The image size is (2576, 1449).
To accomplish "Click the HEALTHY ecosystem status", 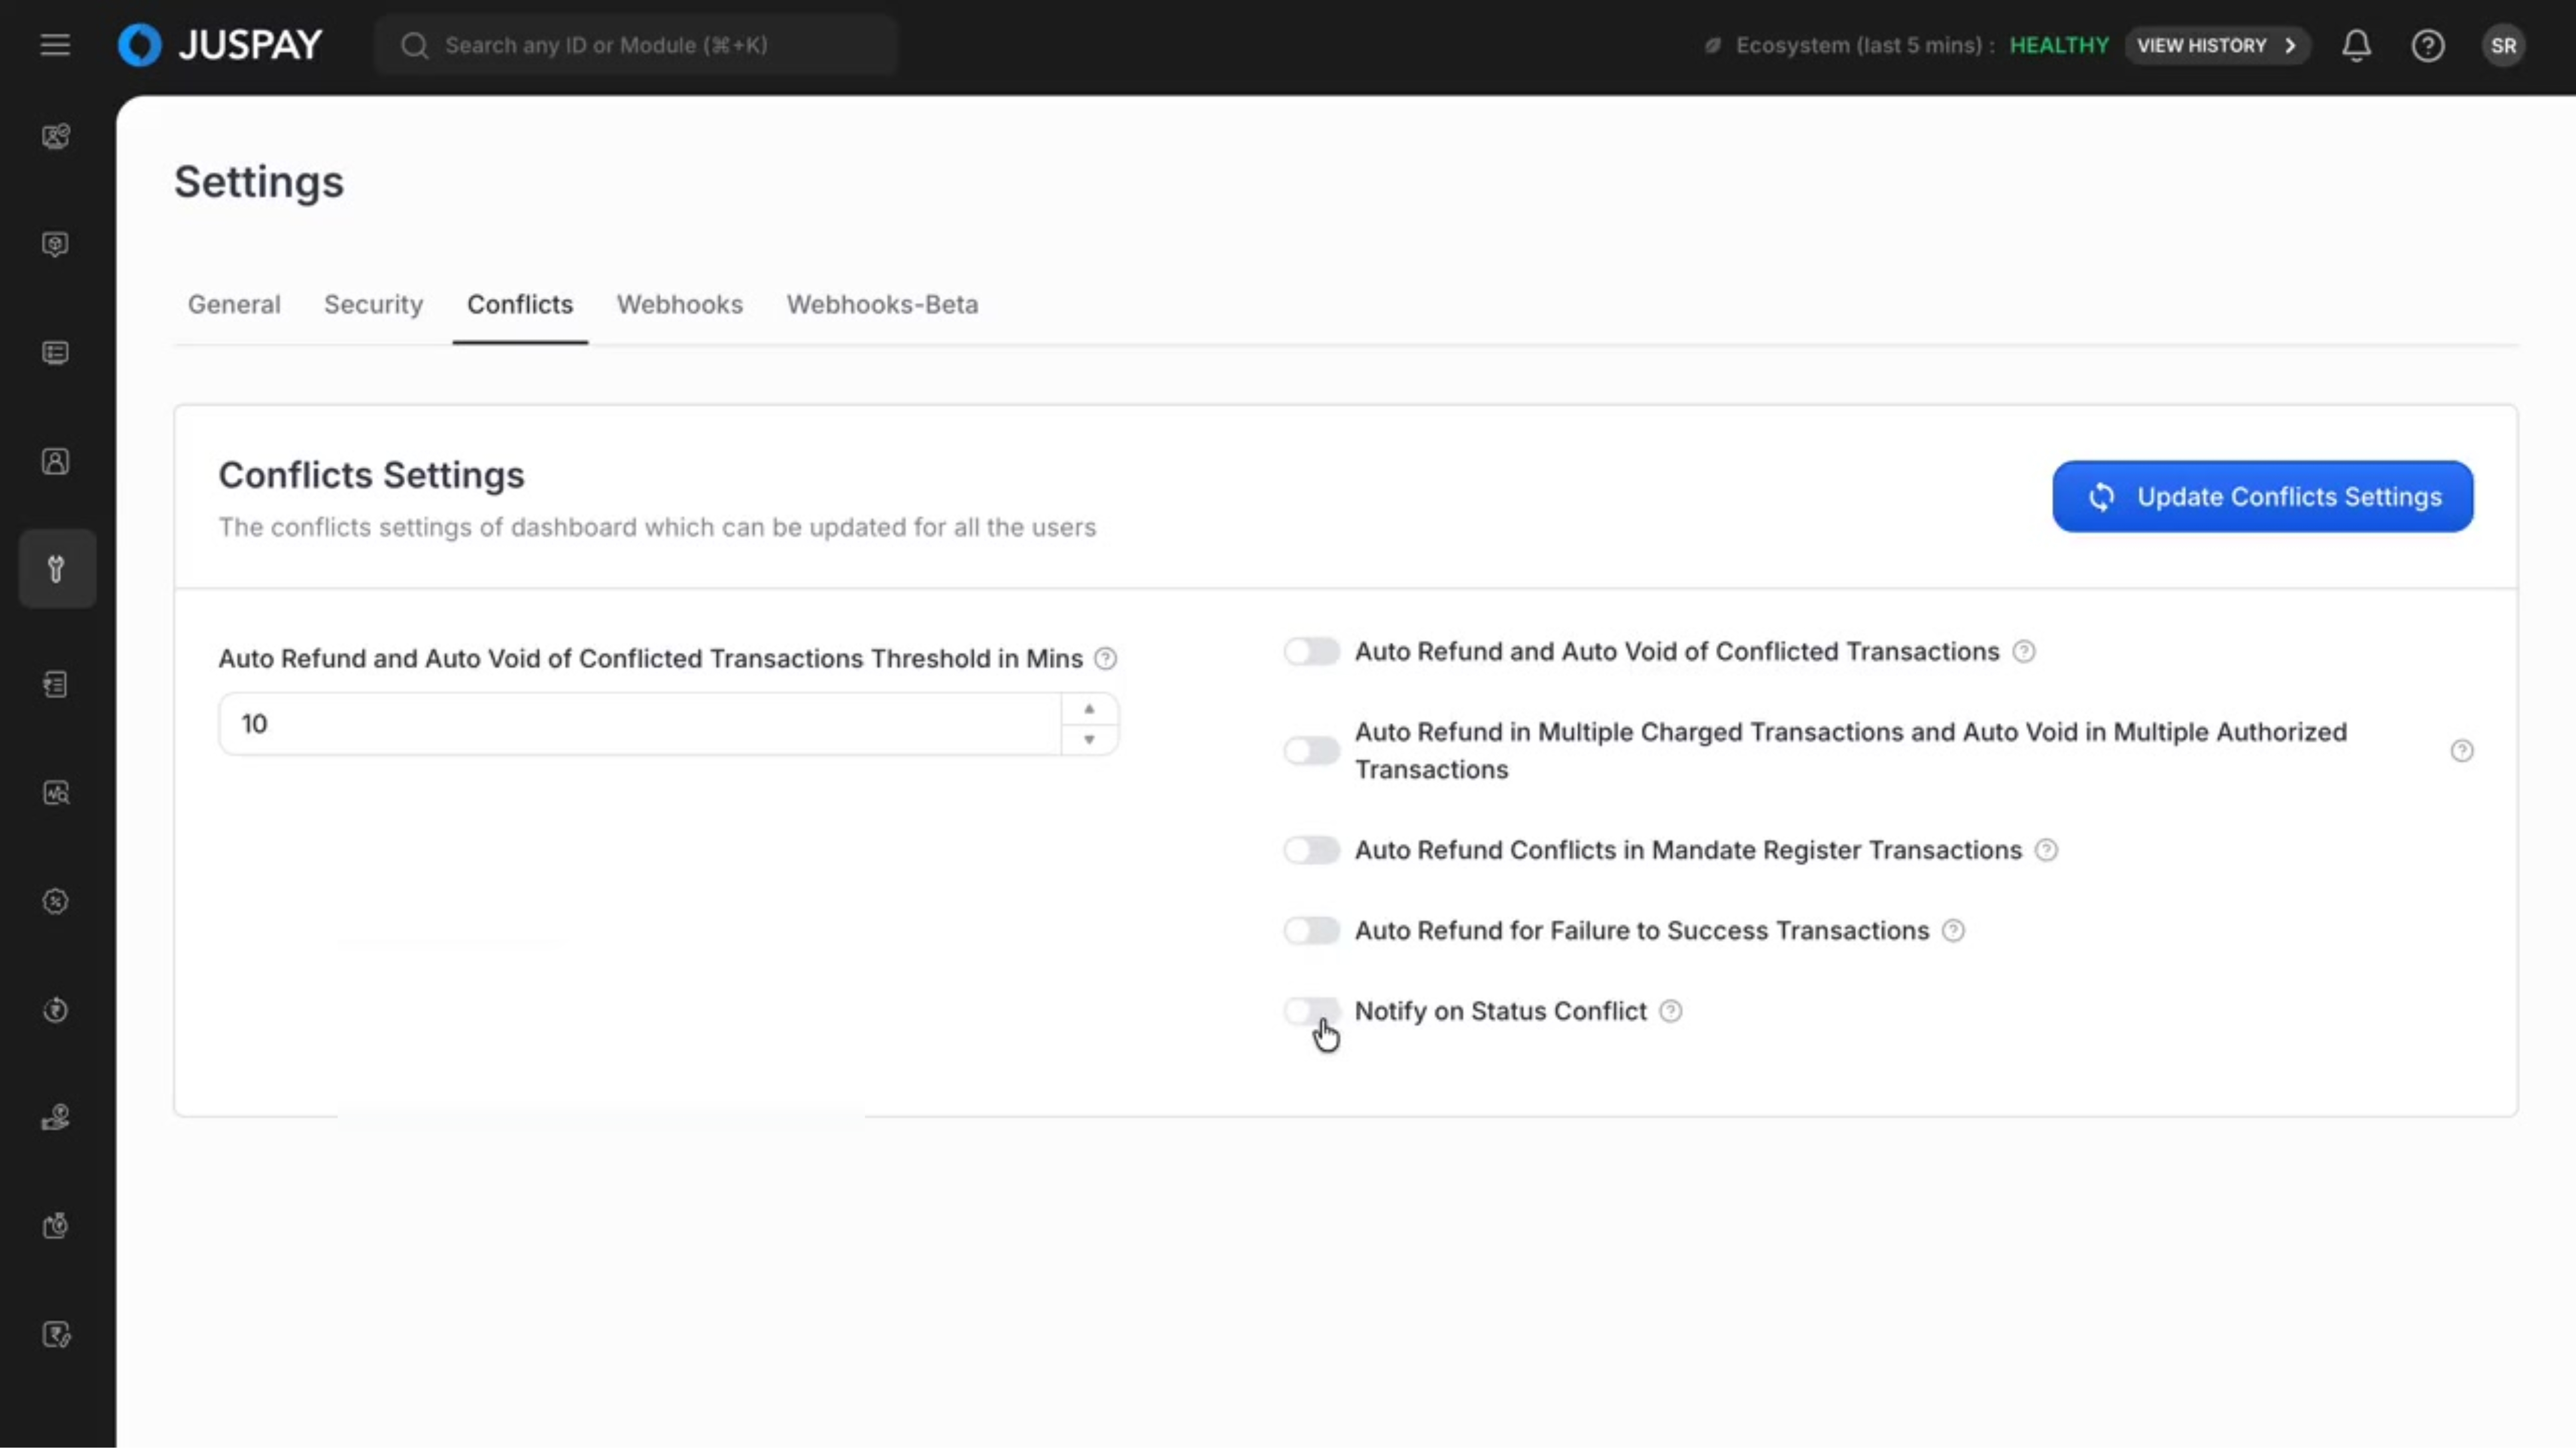I will click(x=2059, y=45).
